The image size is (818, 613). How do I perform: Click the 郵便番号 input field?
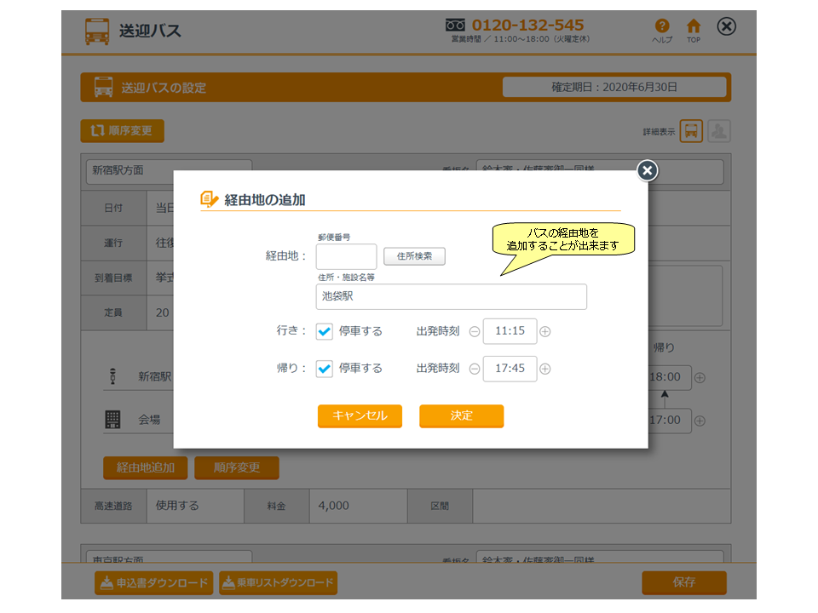[x=346, y=256]
